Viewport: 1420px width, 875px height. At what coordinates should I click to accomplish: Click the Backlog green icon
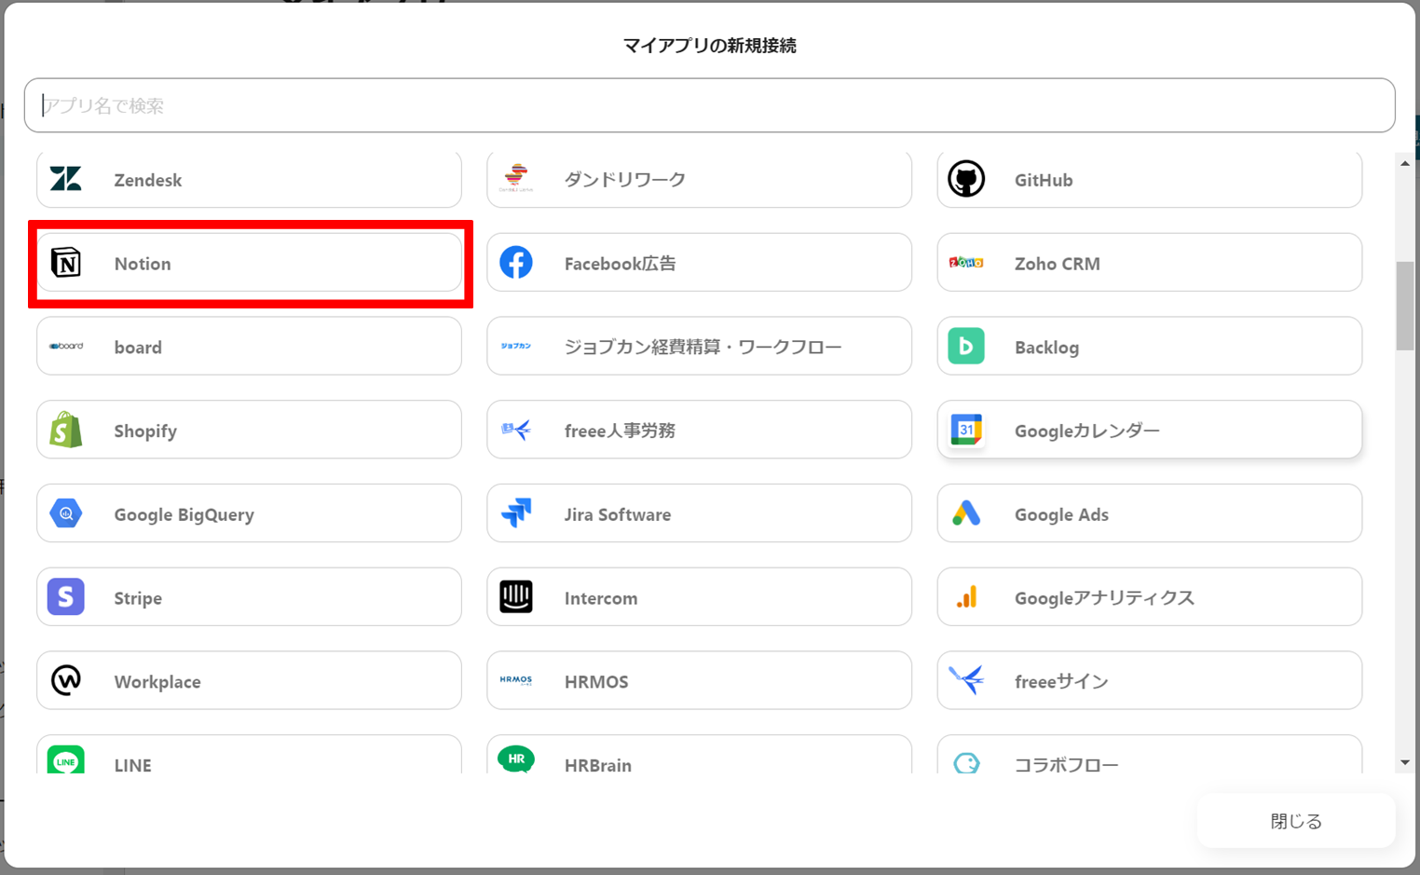tap(966, 346)
